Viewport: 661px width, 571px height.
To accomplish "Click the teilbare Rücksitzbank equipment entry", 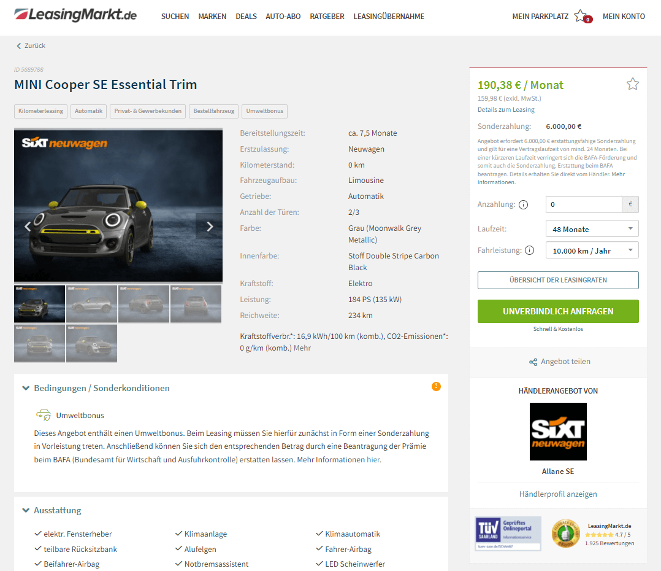I will (80, 549).
